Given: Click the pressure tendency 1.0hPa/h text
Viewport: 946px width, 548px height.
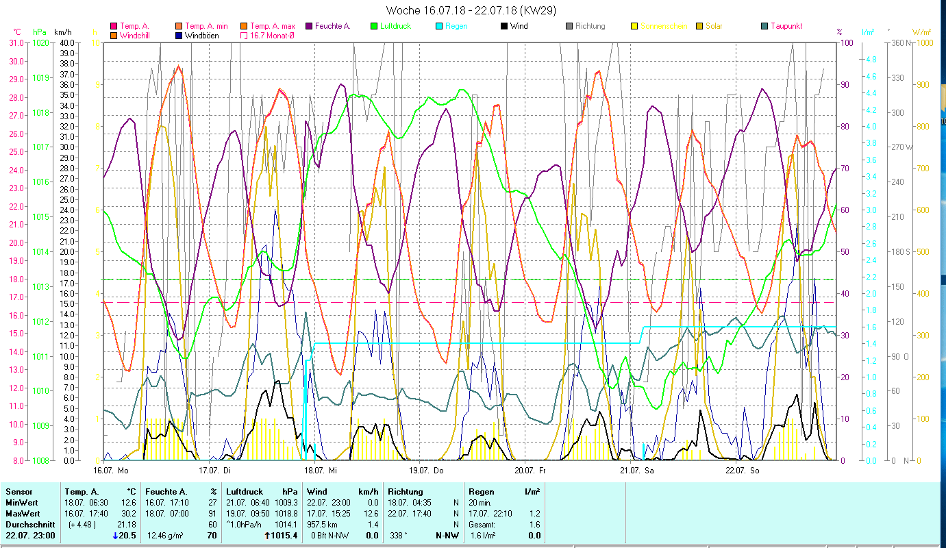Looking at the screenshot, I should (x=245, y=525).
